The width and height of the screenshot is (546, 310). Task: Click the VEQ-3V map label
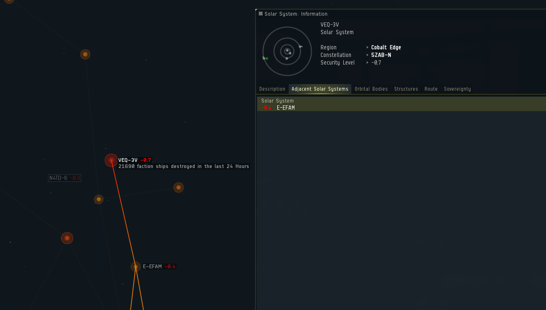coord(135,160)
